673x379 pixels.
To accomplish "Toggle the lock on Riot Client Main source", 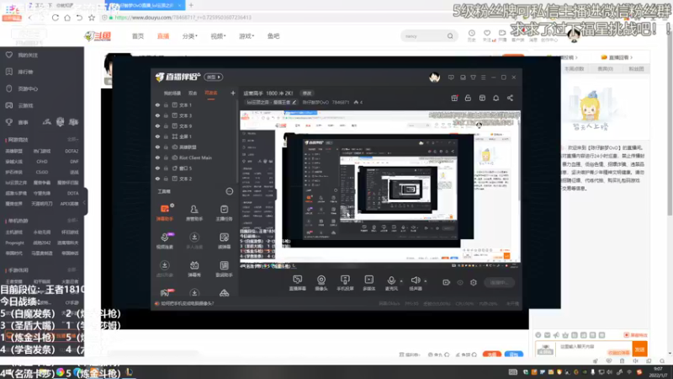I will 166,157.
